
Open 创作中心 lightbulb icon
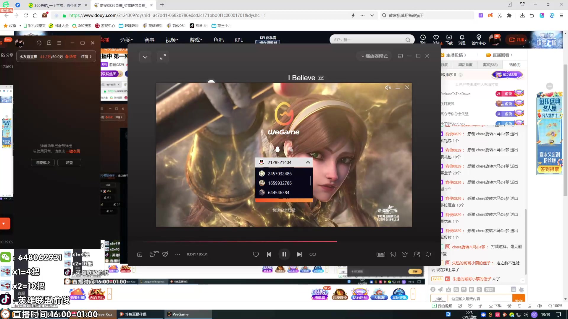pos(478,39)
